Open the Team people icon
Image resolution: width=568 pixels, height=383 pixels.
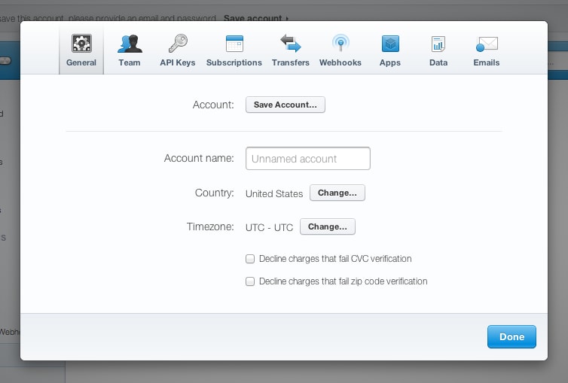(x=130, y=44)
